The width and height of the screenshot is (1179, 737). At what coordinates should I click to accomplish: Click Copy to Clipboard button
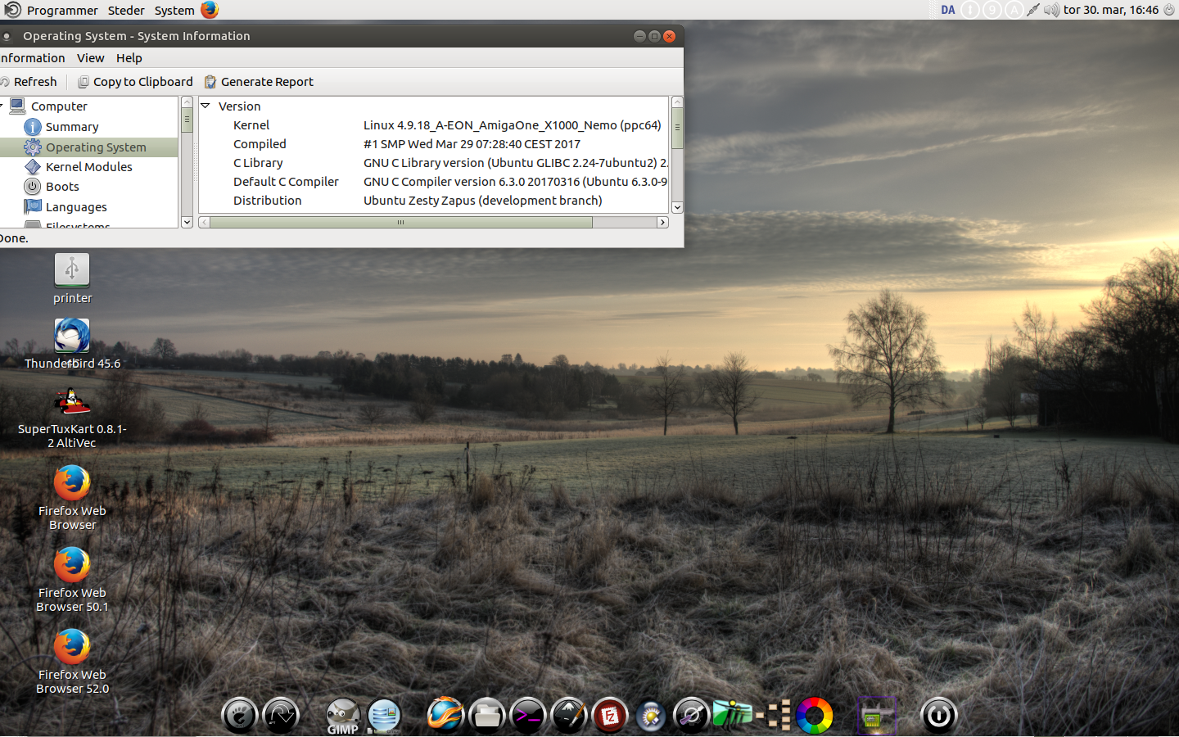coord(135,82)
